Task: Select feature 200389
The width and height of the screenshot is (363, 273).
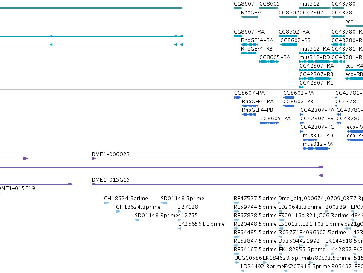Action: tap(327, 211)
